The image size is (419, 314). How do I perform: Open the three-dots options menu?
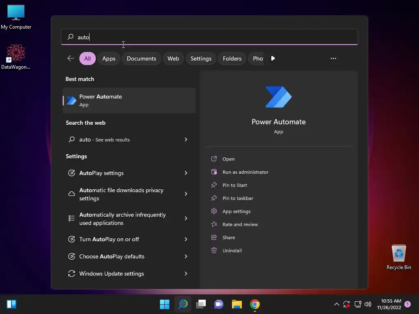(333, 58)
